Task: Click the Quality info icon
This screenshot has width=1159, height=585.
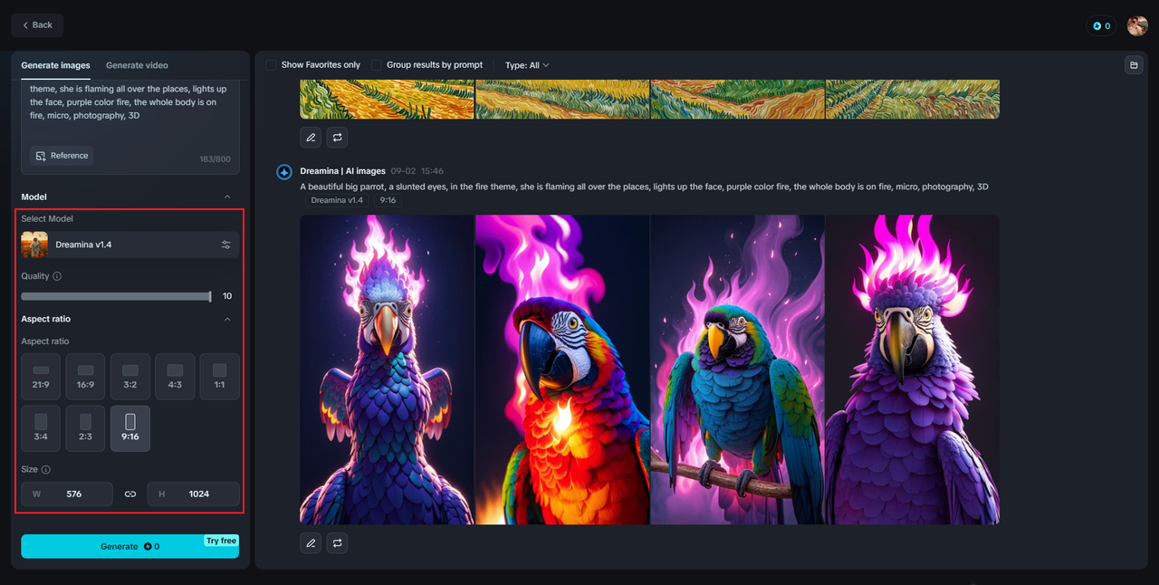Action: [x=57, y=276]
